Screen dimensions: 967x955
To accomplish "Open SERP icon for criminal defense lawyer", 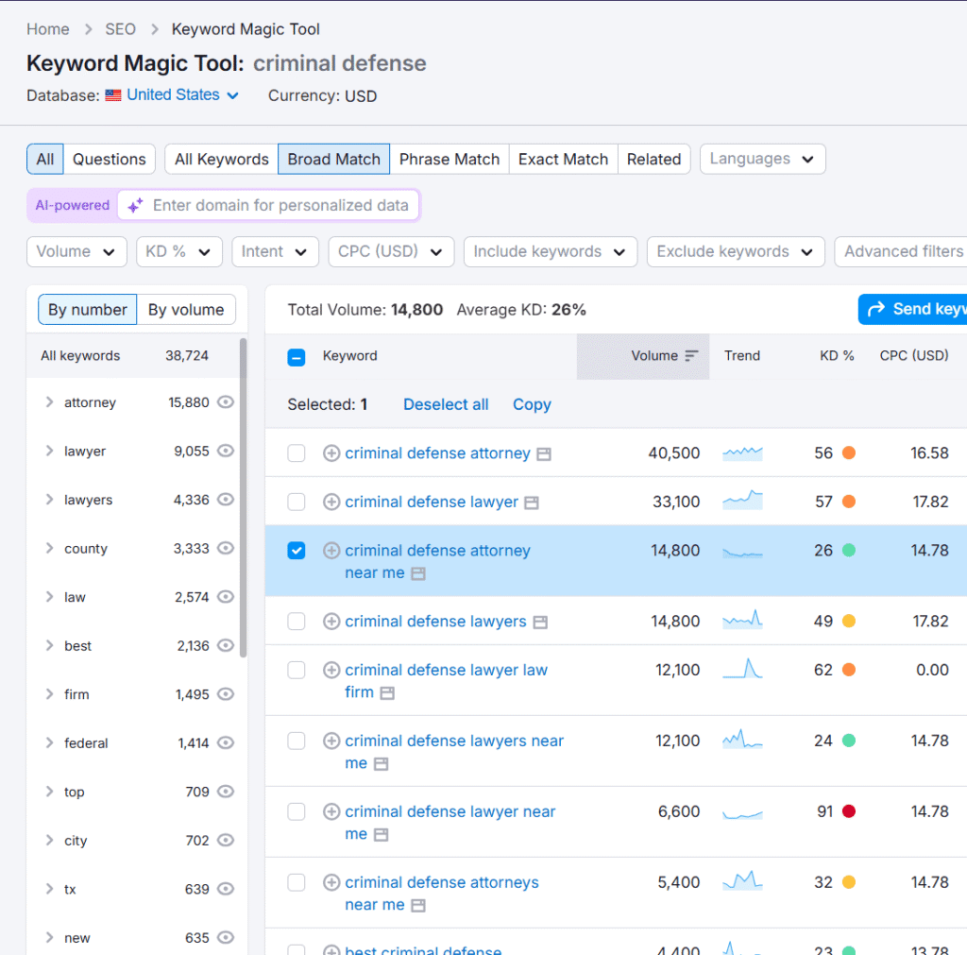I will (532, 503).
